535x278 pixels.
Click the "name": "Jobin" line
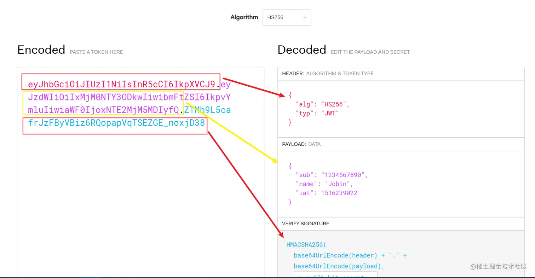[x=324, y=184]
